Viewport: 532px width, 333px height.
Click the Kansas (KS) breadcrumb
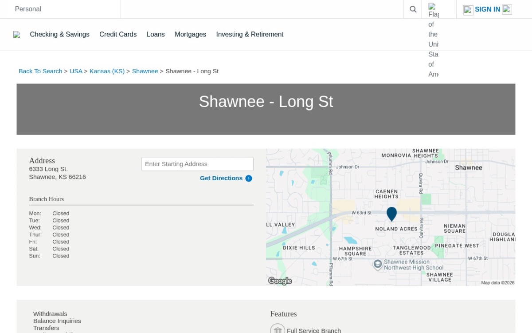(107, 71)
